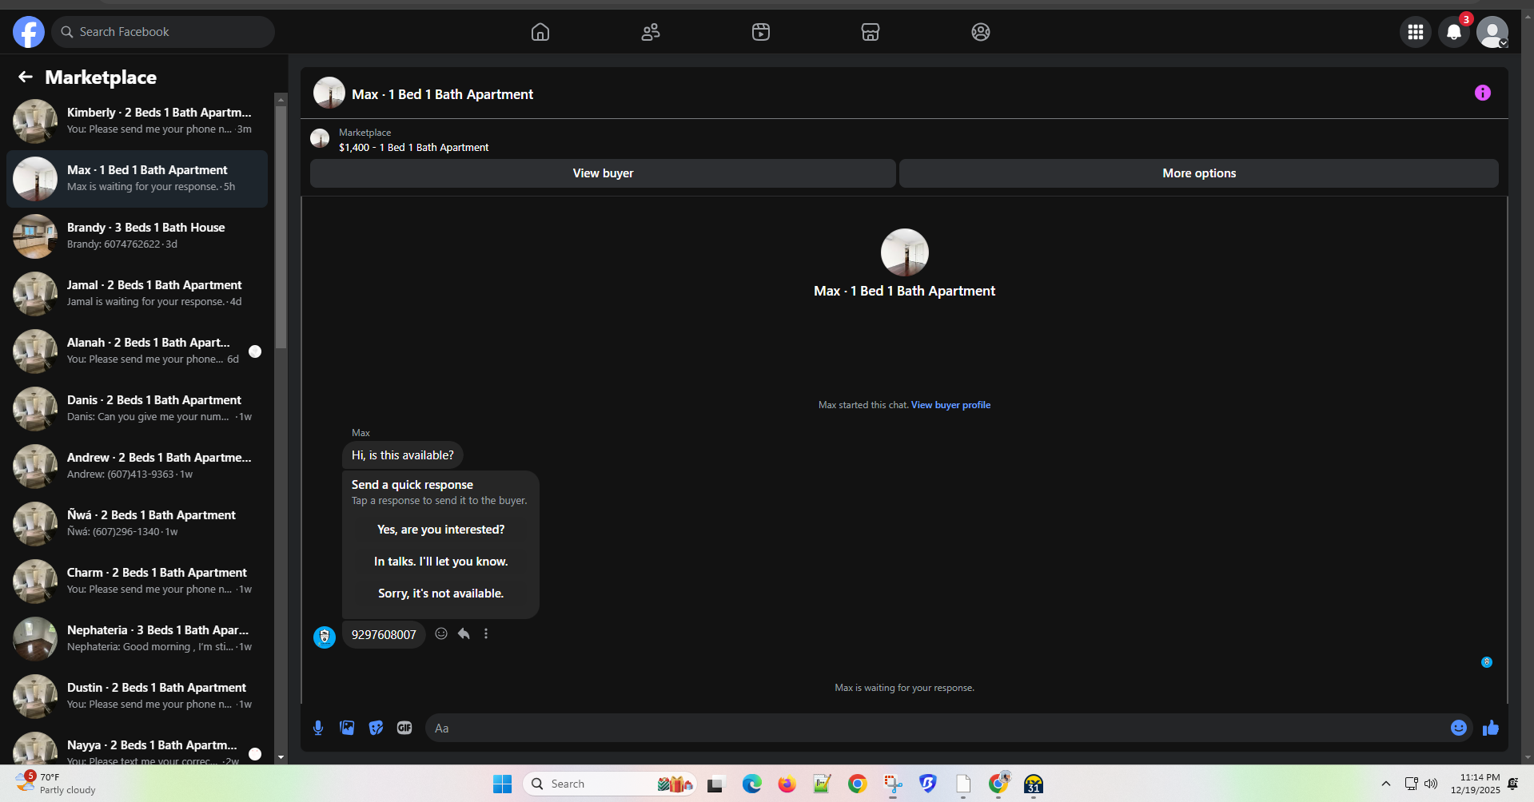Open Ñwá's 2 Beds 1 Bath conversation
This screenshot has height=802, width=1534.
(137, 524)
